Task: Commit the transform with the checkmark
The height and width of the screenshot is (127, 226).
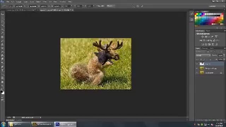Action: pos(142,6)
